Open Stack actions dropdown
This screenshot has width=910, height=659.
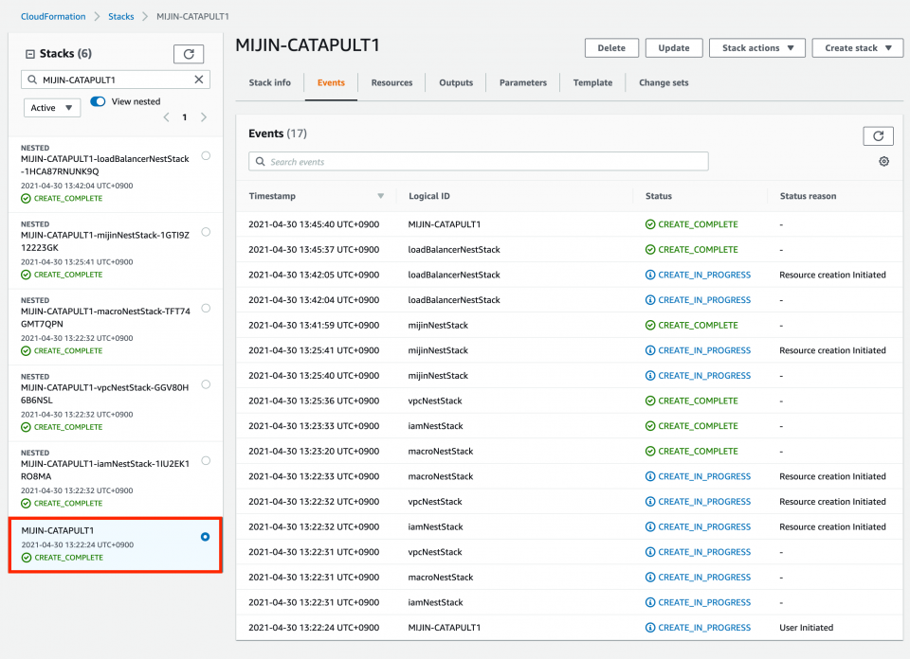coord(756,48)
